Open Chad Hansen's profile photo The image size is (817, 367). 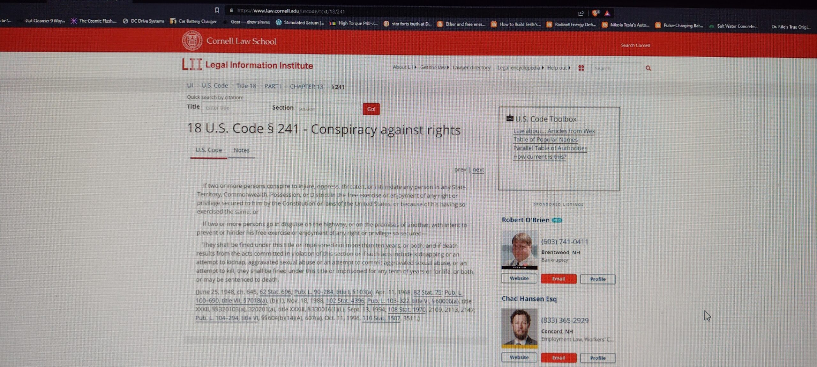click(519, 328)
